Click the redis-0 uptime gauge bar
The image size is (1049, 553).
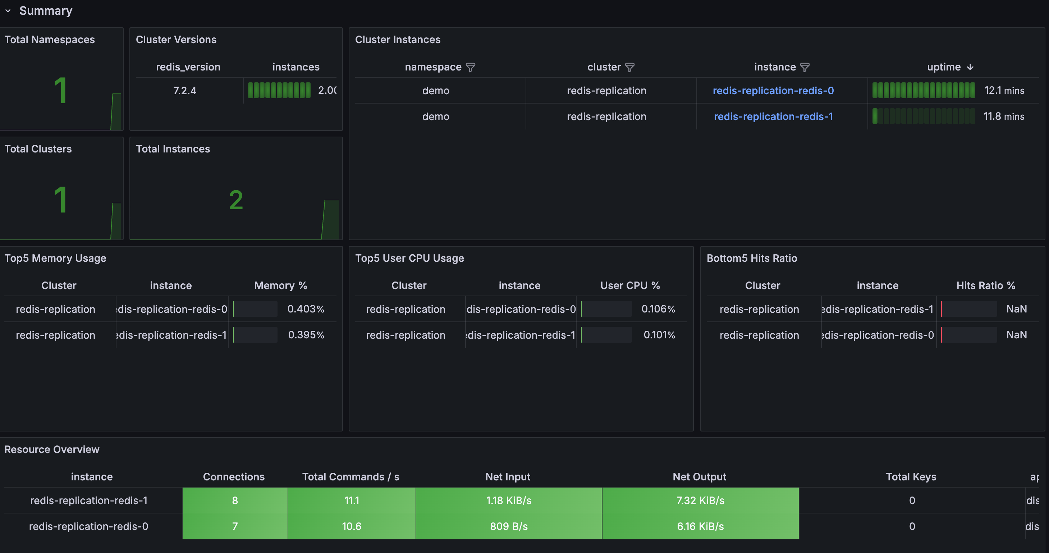[923, 90]
